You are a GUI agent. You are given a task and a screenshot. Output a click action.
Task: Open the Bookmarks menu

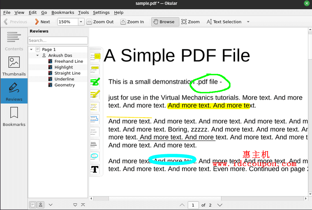click(63, 13)
